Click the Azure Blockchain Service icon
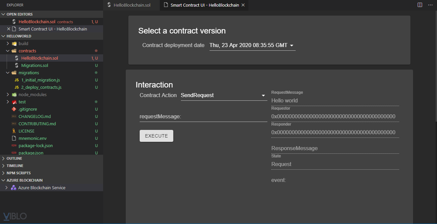The image size is (437, 224). pos(14,188)
